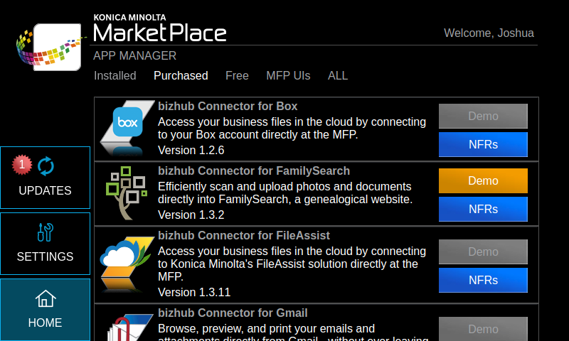Image resolution: width=569 pixels, height=341 pixels.
Task: Open Settings via the wrench icon
Action: [x=45, y=232]
